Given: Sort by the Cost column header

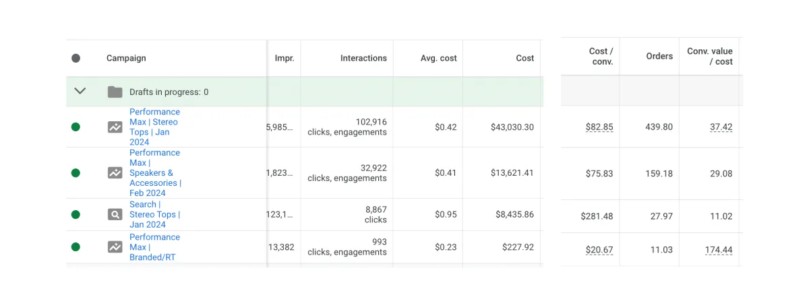Looking at the screenshot, I should pos(525,58).
